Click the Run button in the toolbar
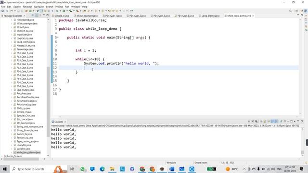The height and width of the screenshot is (173, 308). pos(64,11)
